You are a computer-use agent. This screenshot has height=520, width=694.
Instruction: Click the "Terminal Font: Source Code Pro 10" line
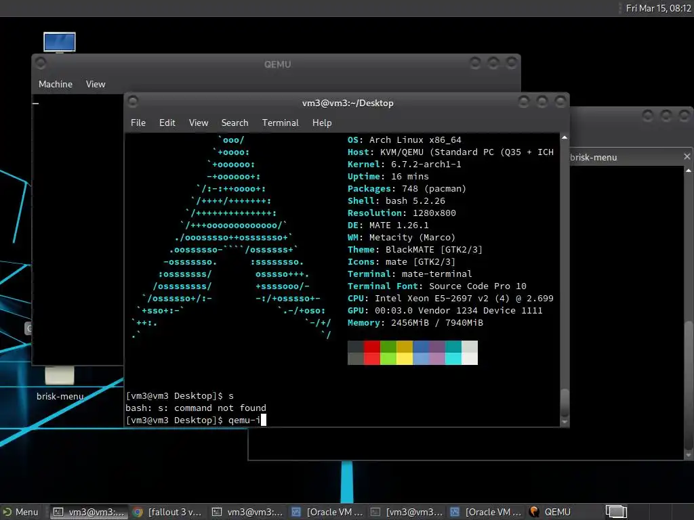tap(437, 286)
